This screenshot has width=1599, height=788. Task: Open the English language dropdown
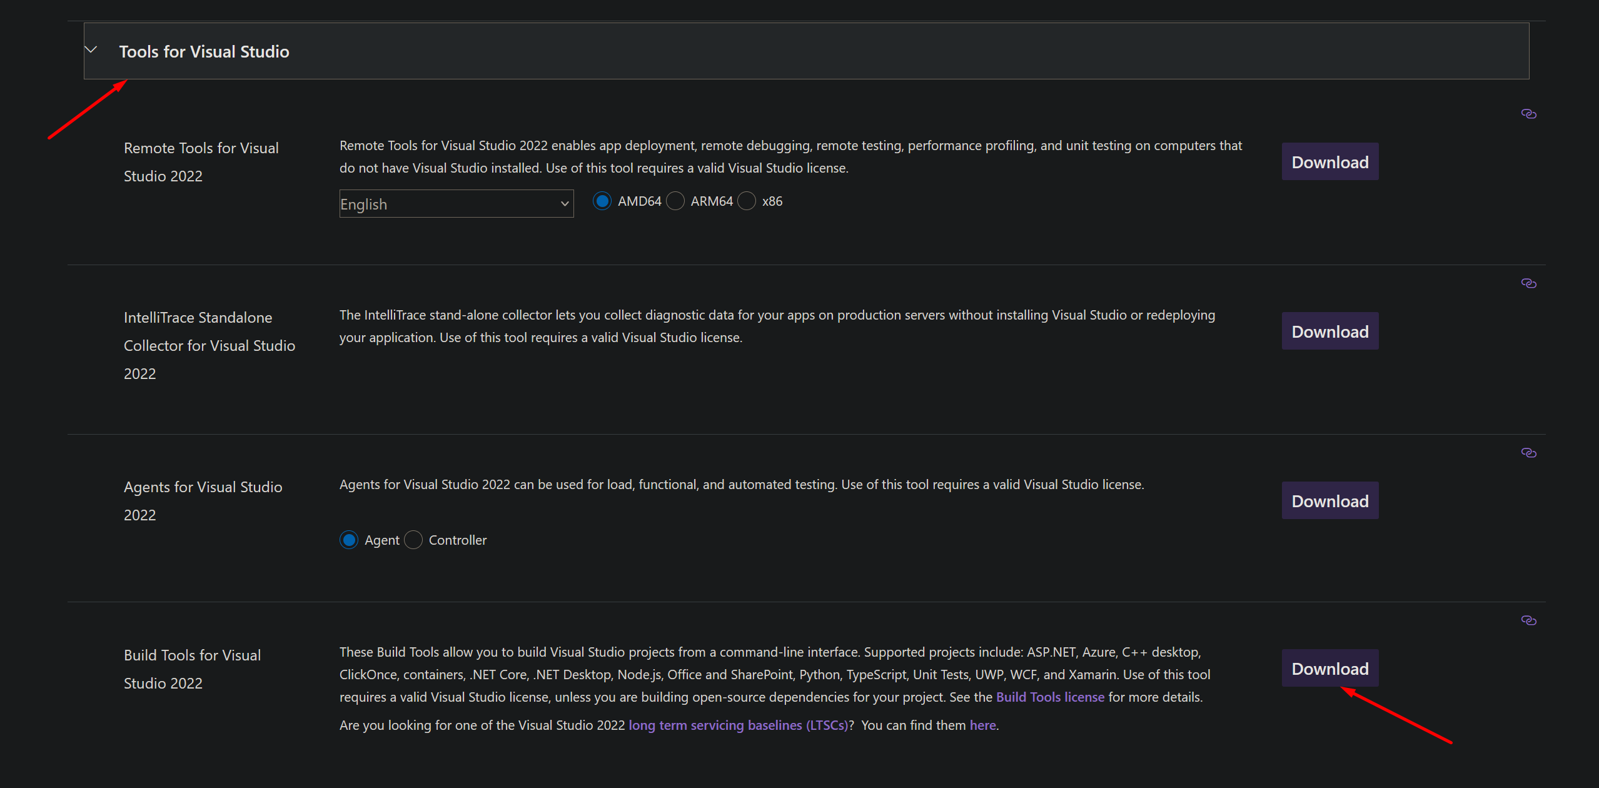[x=456, y=204]
